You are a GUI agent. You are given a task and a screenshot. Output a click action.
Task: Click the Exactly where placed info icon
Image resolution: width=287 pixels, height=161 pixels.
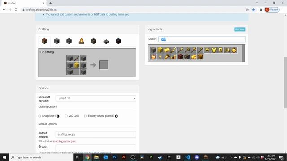[x=117, y=116]
